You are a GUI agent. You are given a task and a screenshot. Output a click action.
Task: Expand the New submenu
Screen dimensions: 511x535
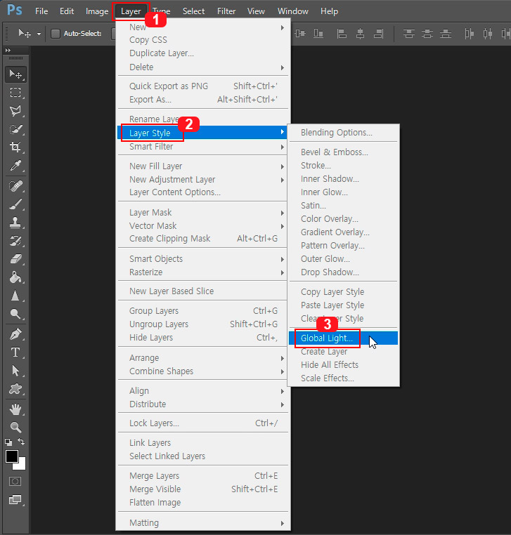click(x=282, y=27)
